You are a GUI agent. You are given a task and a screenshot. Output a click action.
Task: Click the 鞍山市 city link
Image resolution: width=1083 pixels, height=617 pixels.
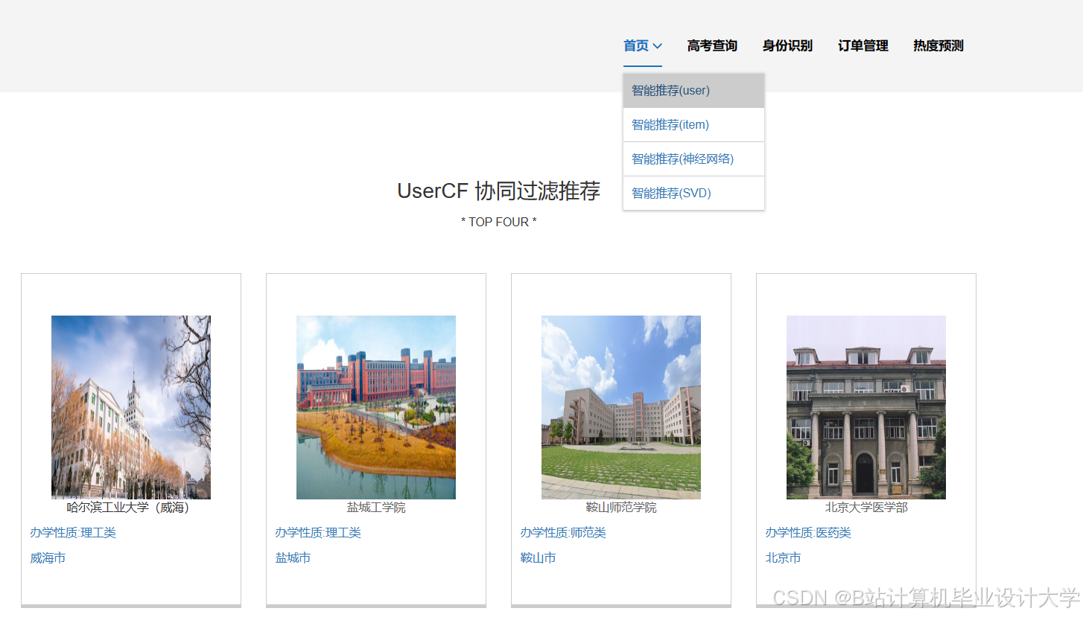(x=538, y=557)
